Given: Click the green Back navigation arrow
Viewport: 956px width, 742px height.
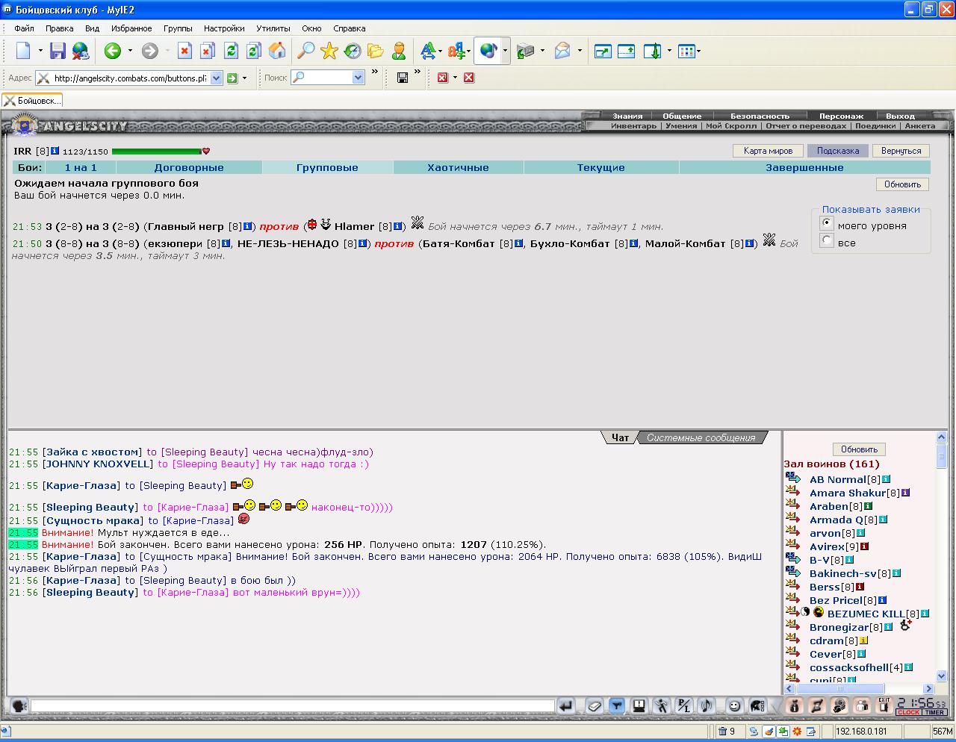Looking at the screenshot, I should [113, 51].
